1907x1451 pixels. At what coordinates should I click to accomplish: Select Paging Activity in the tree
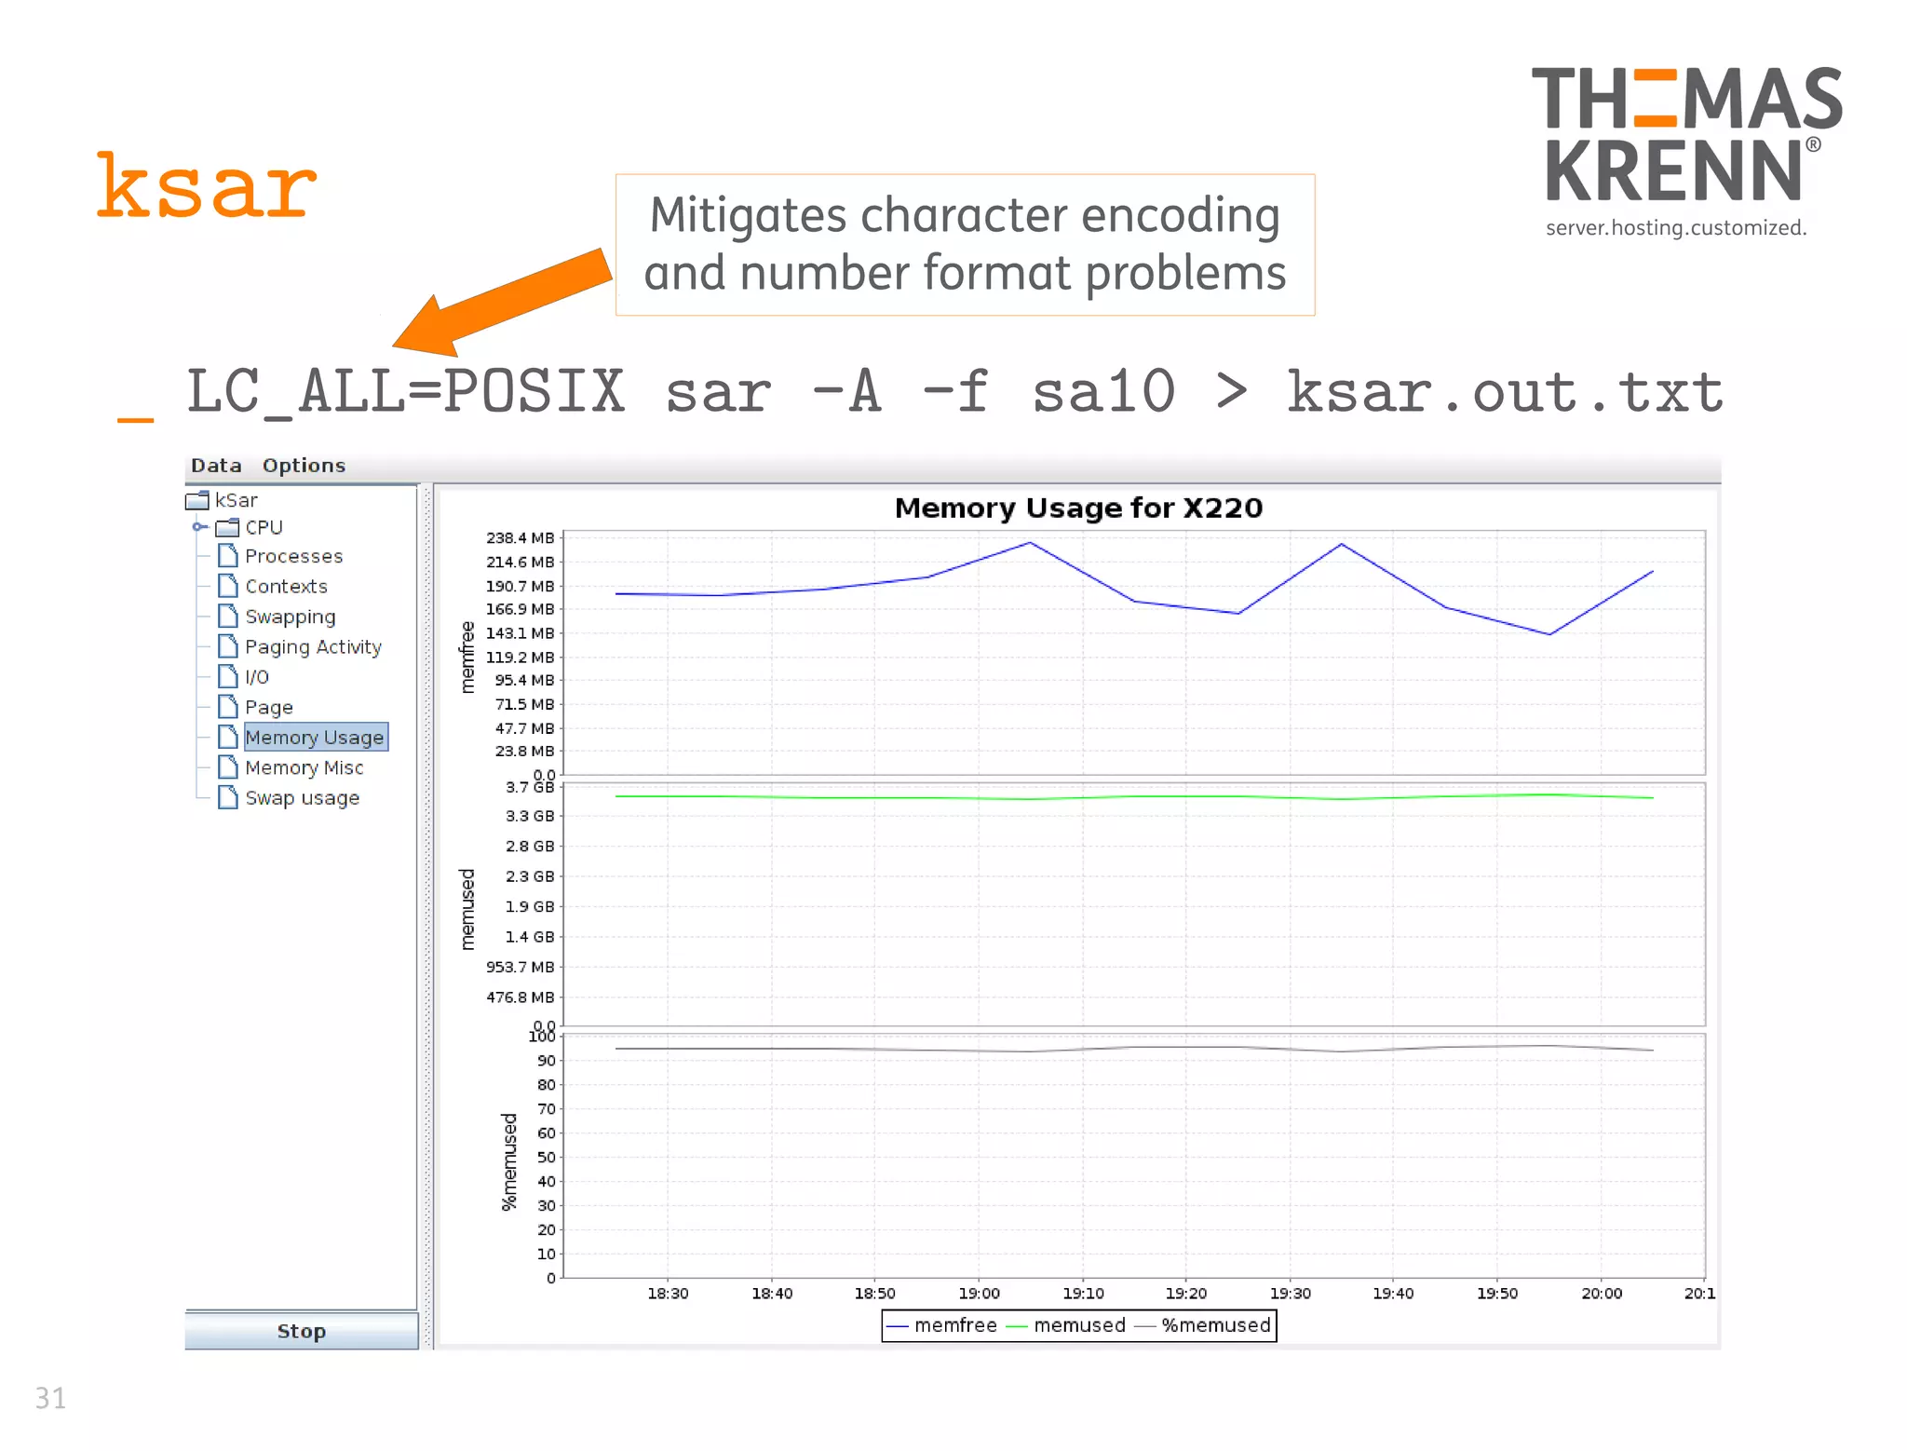click(313, 647)
